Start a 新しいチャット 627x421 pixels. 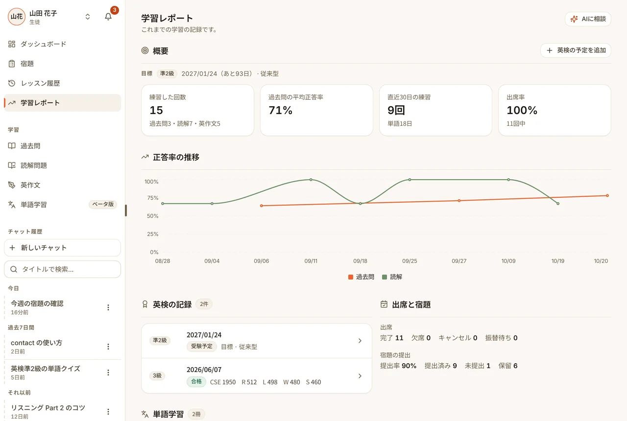(62, 248)
